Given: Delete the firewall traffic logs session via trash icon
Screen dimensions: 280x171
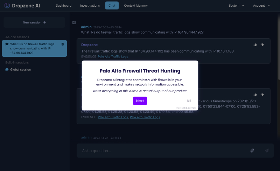Looking at the screenshot, I should pos(63,44).
